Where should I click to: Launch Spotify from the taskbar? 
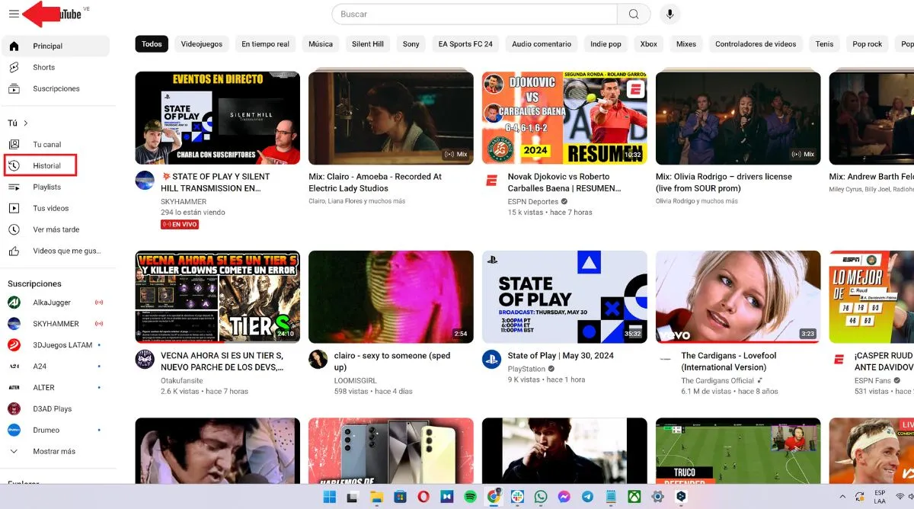point(469,497)
